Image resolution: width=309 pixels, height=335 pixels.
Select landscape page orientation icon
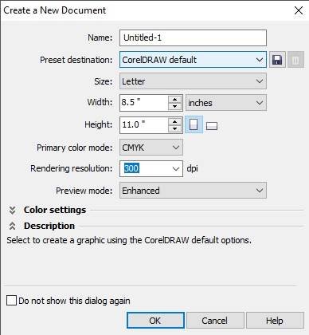tap(212, 126)
